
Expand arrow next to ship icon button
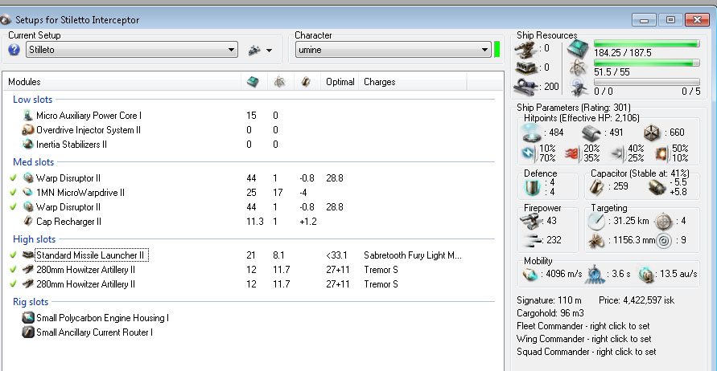tap(270, 51)
